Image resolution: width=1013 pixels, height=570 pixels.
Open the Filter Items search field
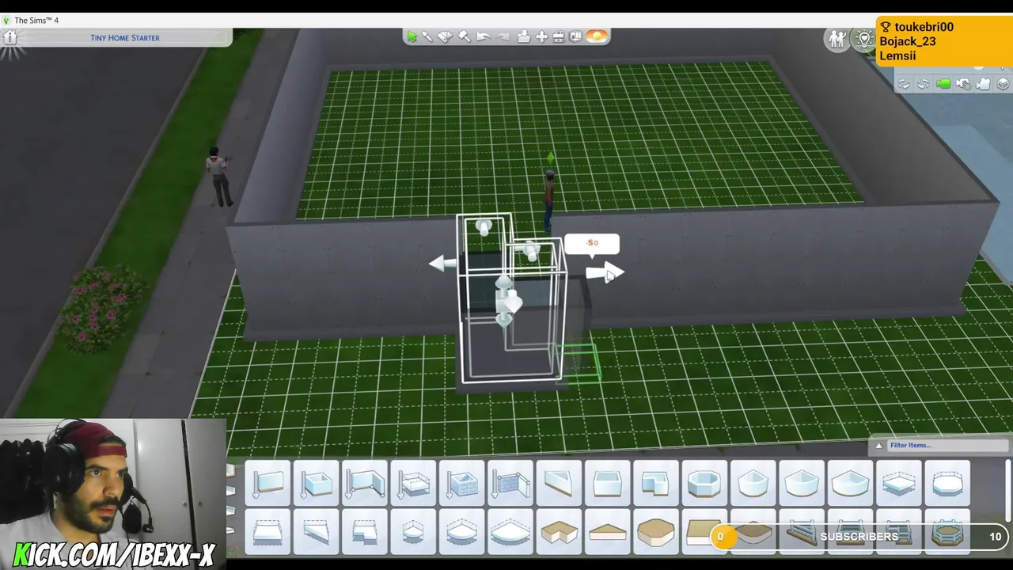[x=947, y=445]
